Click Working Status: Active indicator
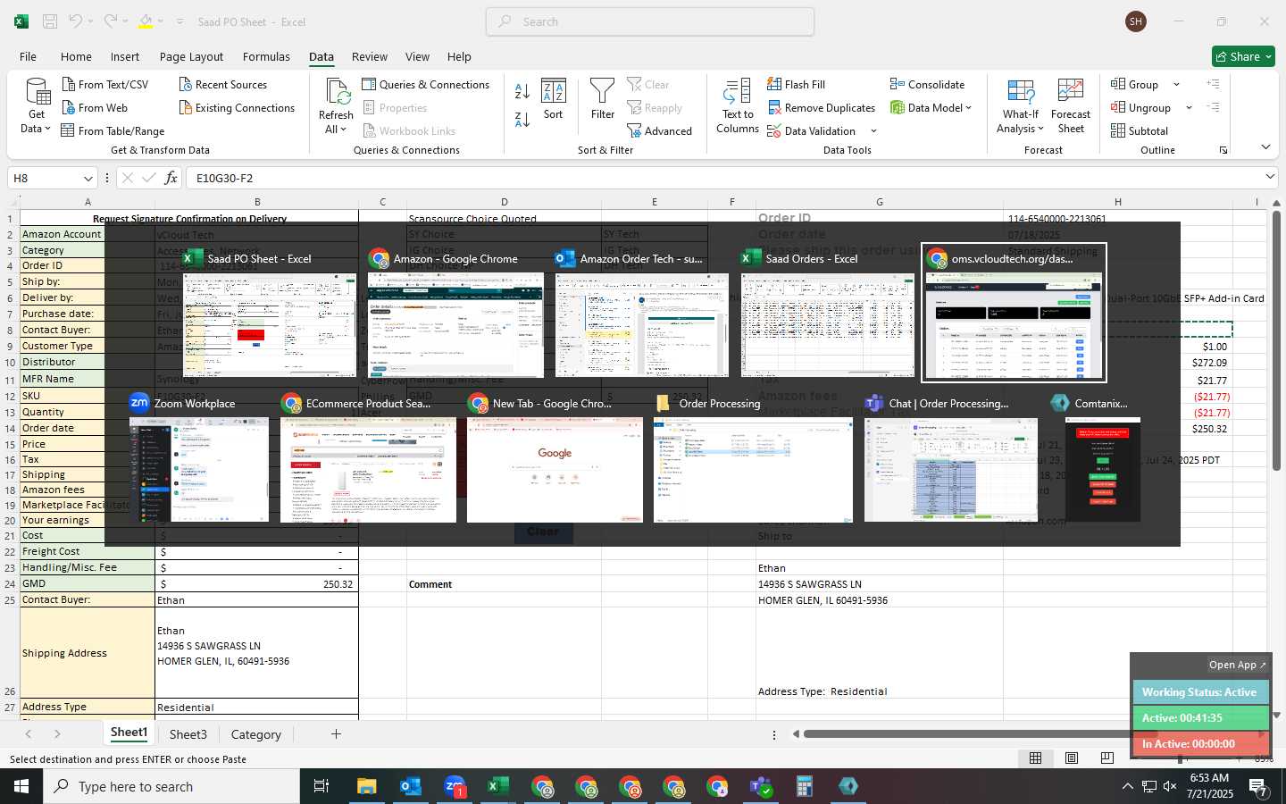 coord(1200,692)
